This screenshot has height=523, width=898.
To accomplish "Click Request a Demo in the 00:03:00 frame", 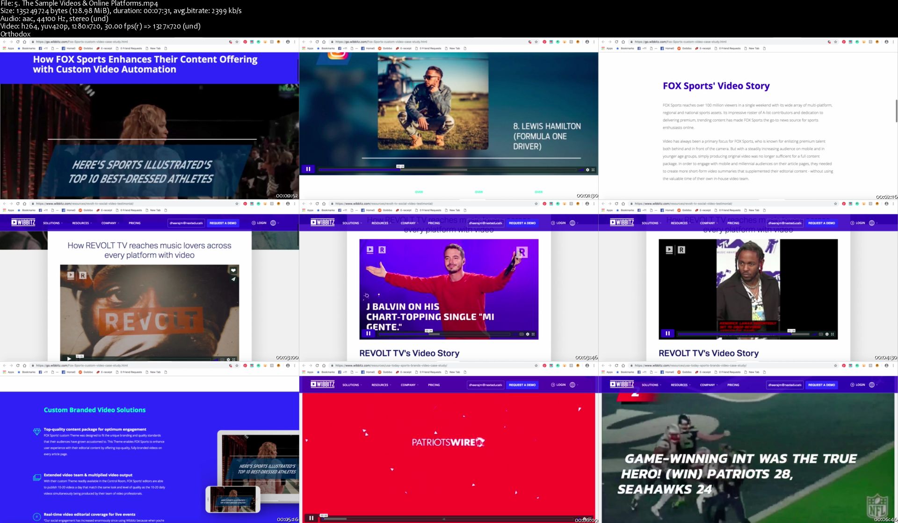I will [223, 223].
